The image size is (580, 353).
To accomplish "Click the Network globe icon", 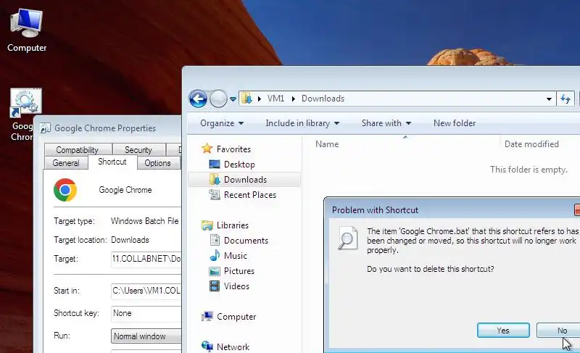I will point(207,346).
